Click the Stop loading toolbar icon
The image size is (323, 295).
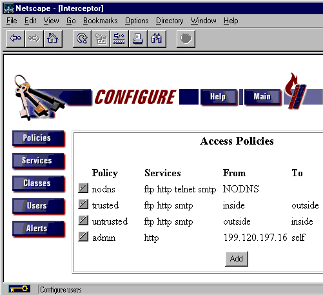coord(186,39)
